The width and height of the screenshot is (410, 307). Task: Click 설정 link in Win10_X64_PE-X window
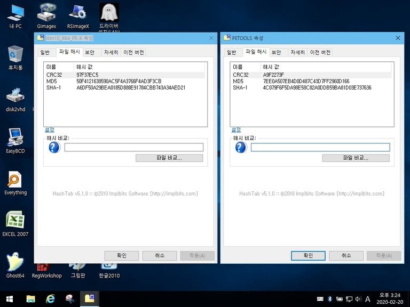50,130
